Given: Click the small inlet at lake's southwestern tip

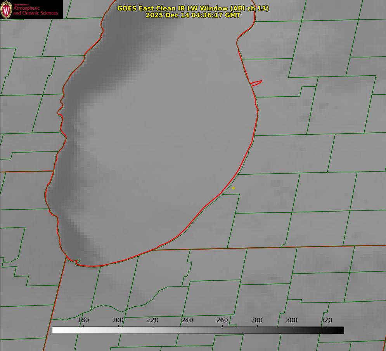Looking at the screenshot, I should [x=76, y=262].
